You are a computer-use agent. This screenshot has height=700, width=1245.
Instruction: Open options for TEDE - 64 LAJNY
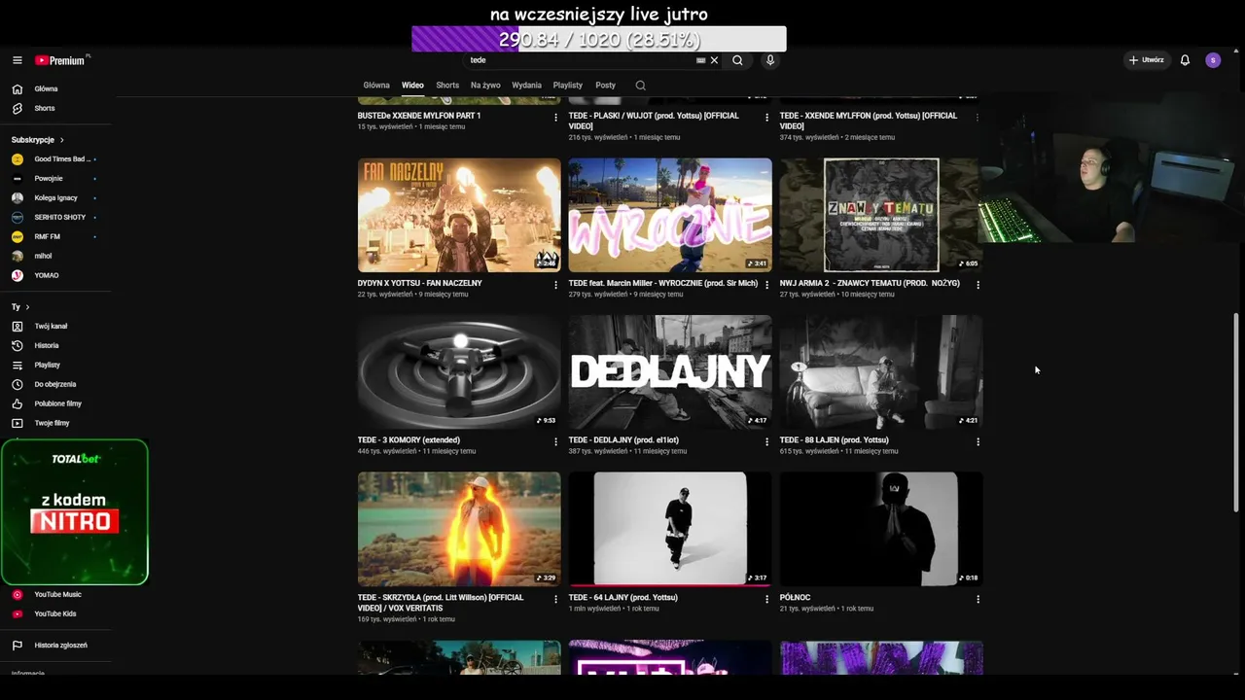click(766, 599)
